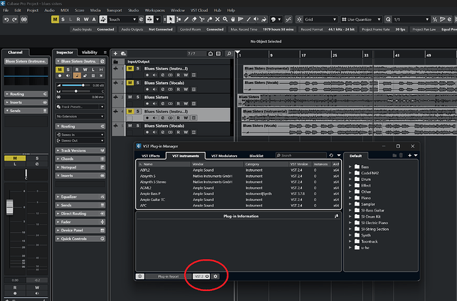Viewport: 457px width, 301px height.
Task: Toggle global Read R automation in toolbar
Action: (x=78, y=19)
